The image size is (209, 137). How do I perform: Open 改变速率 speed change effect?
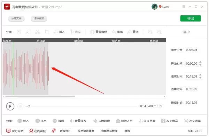pyautogui.click(x=192, y=121)
